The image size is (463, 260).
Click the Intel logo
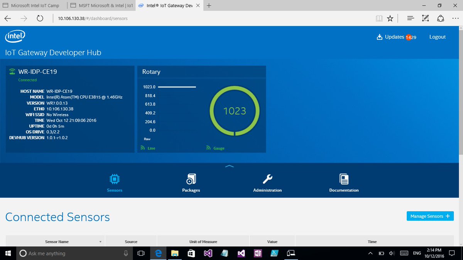point(15,37)
